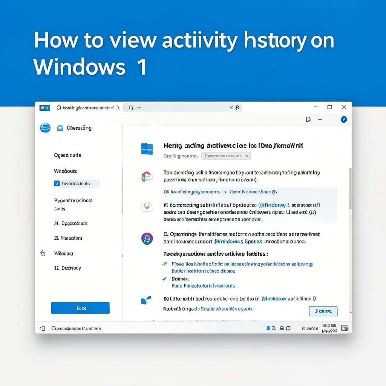This screenshot has width=386, height=386.
Task: Click the green envelope icon in the content
Action: [147, 206]
